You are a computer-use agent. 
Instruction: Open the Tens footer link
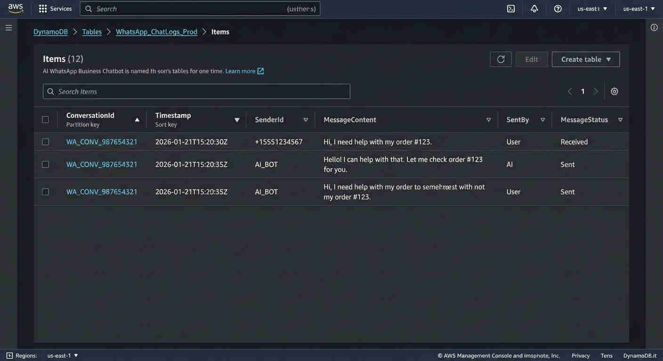606,356
